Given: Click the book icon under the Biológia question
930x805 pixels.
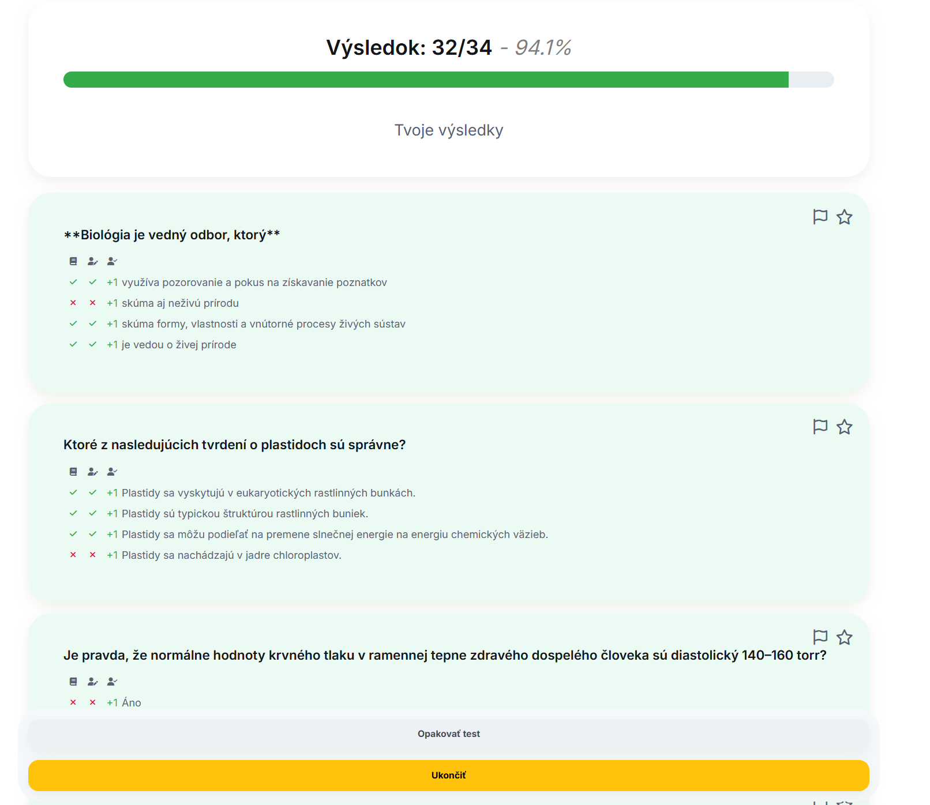Looking at the screenshot, I should pos(73,261).
